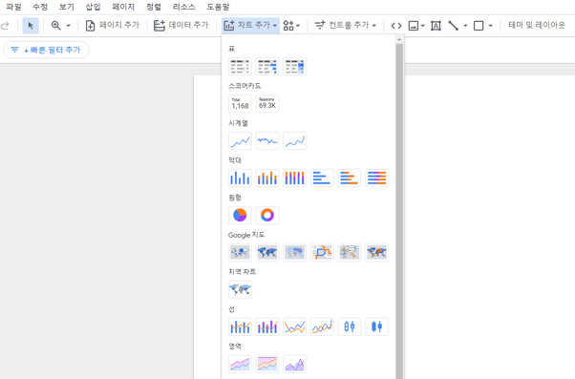Insert the stacked column chart

tap(267, 179)
